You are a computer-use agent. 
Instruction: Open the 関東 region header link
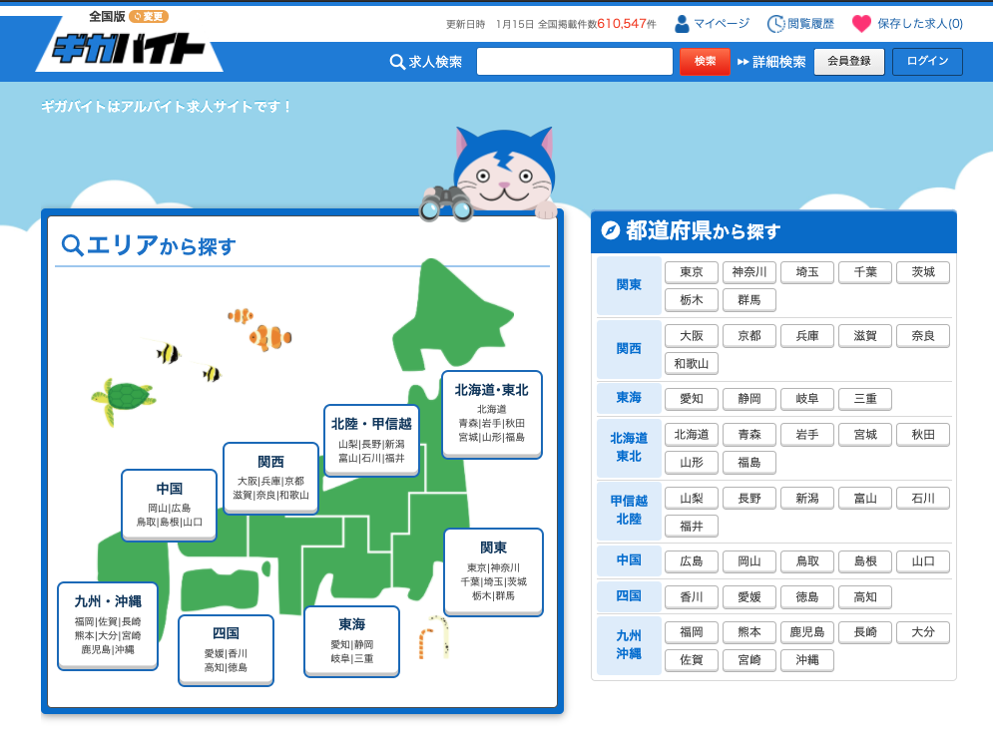[x=629, y=285]
